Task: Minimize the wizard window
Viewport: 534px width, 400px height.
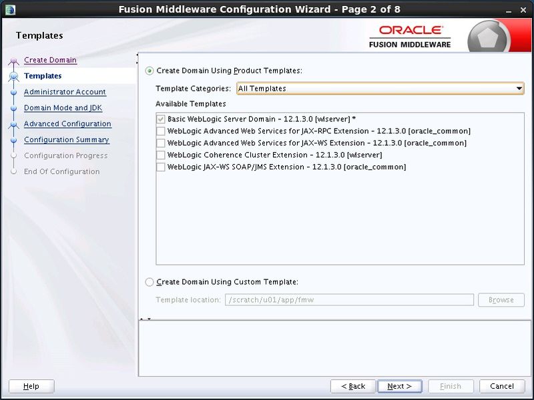Action: pos(509,10)
